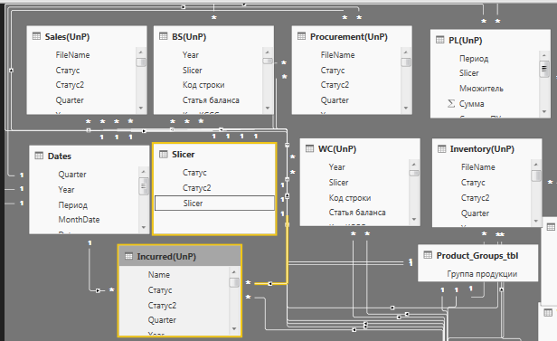Select the BS(UnP) table header
This screenshot has width=557, height=341.
pos(213,36)
